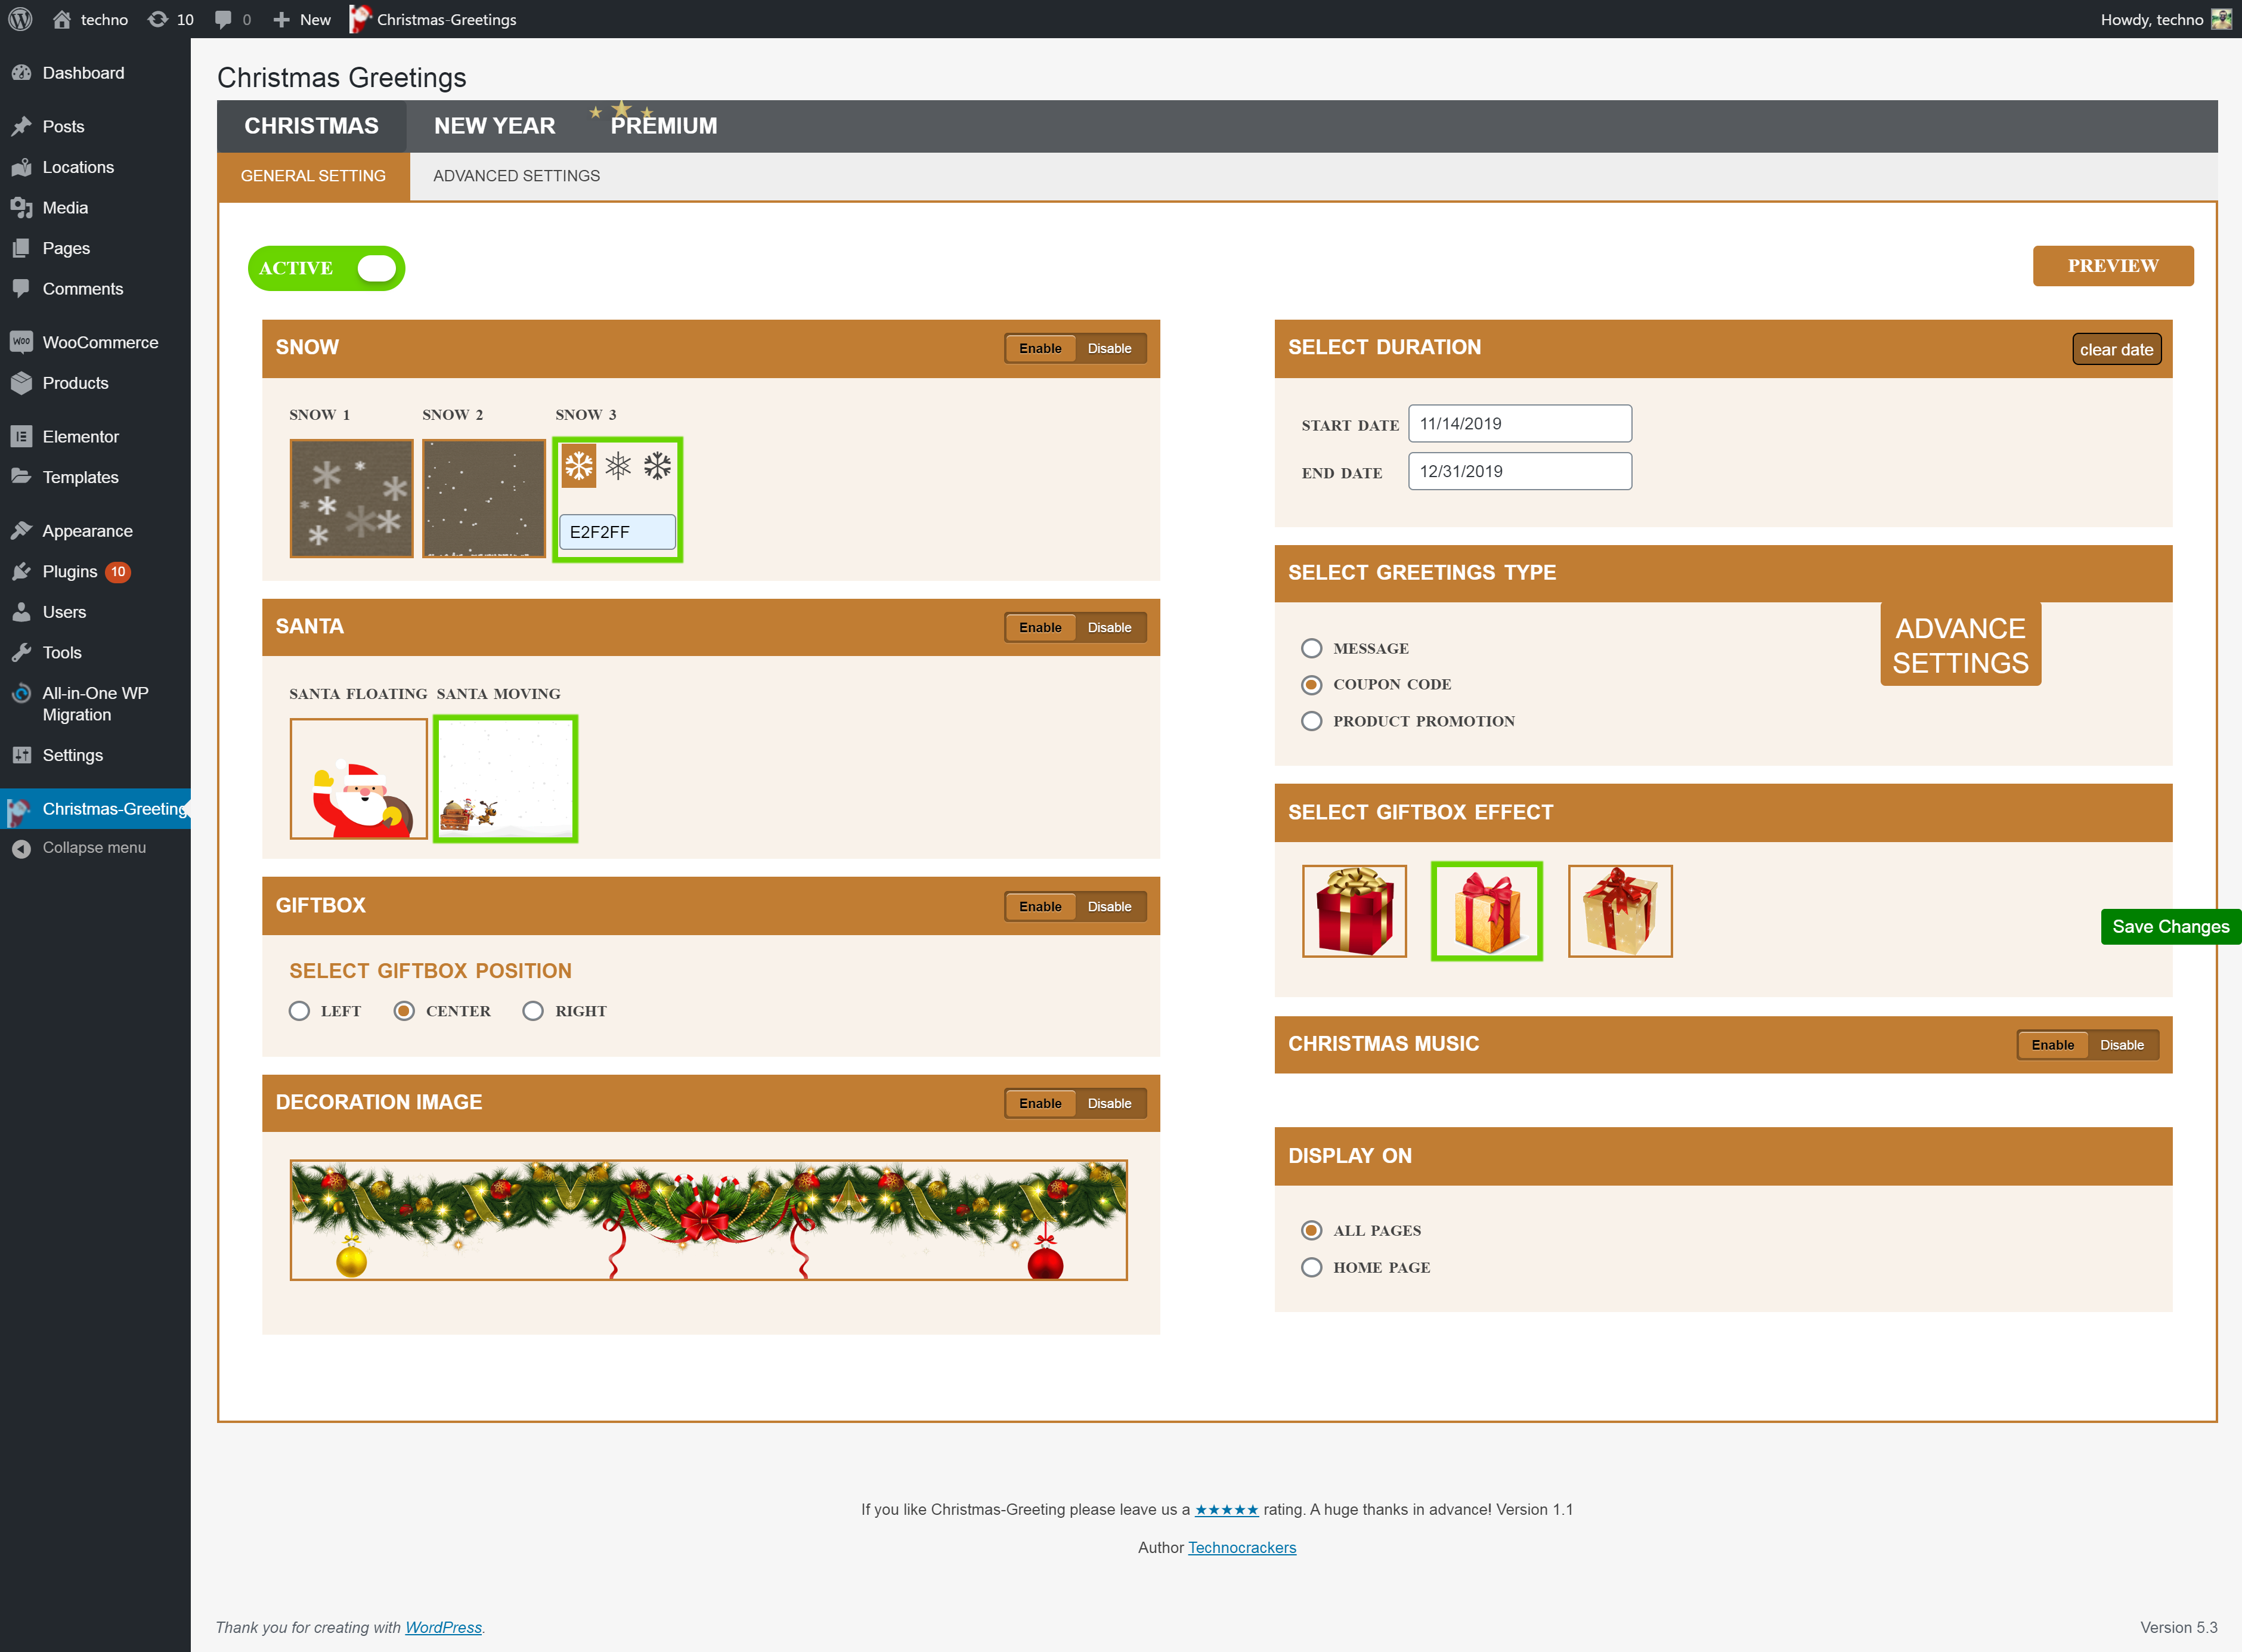
Task: Open the Technocrackers author link
Action: point(1241,1548)
